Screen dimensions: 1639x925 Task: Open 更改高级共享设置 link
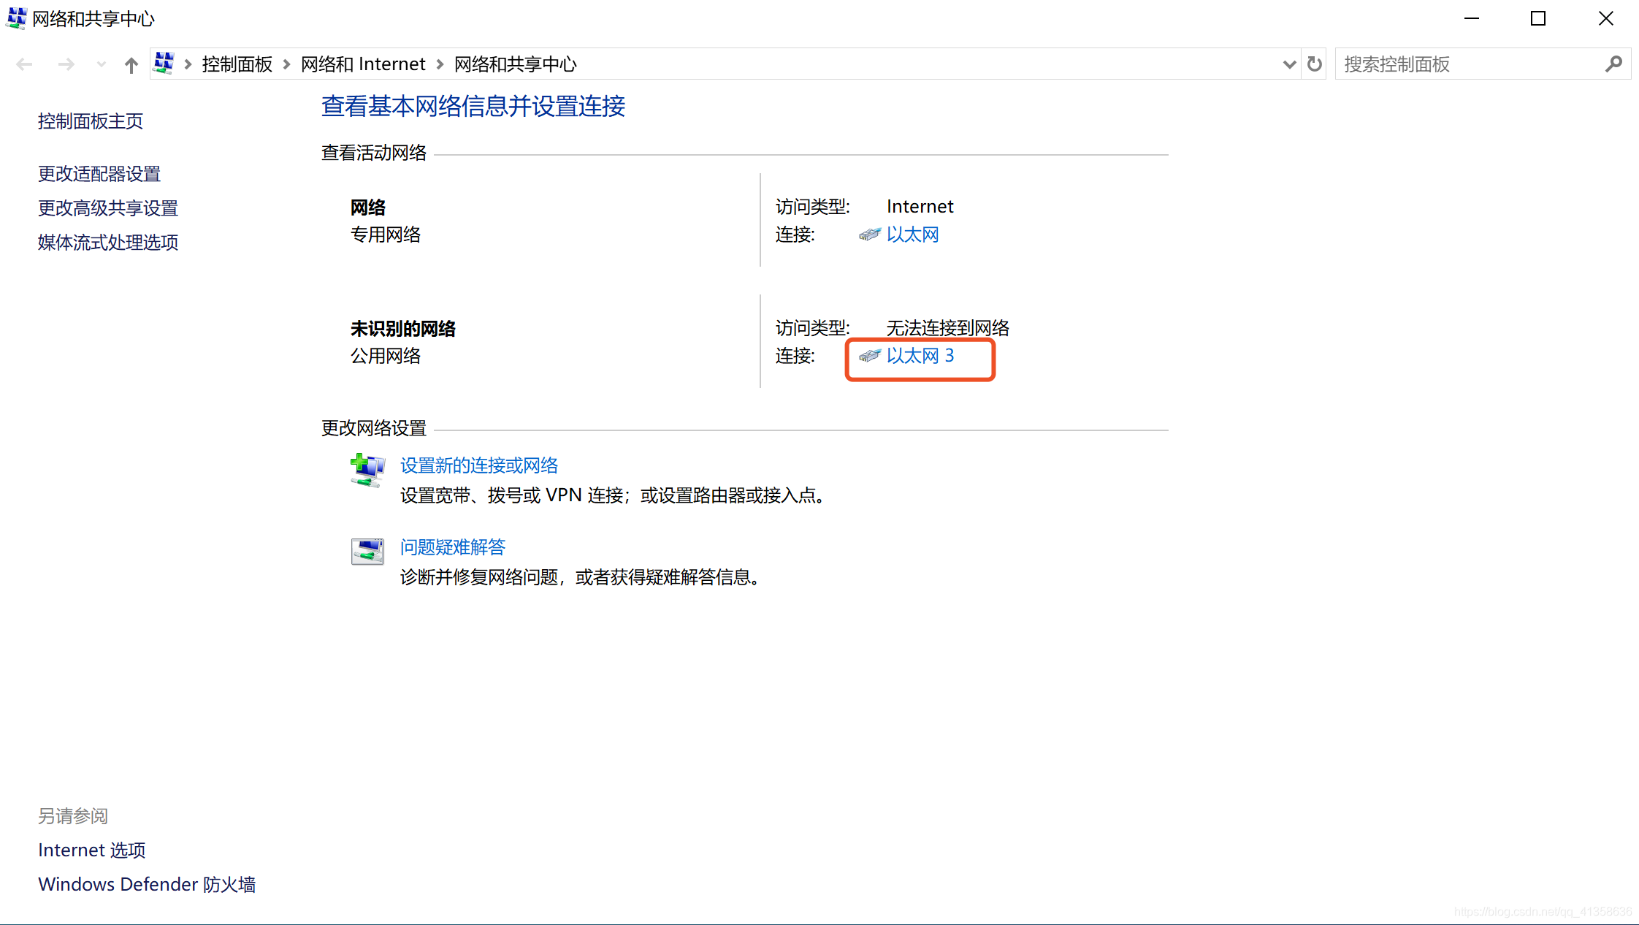(108, 208)
